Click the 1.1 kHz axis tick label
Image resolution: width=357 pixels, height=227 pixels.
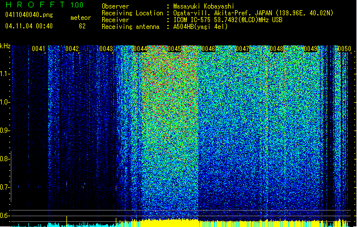[5, 74]
